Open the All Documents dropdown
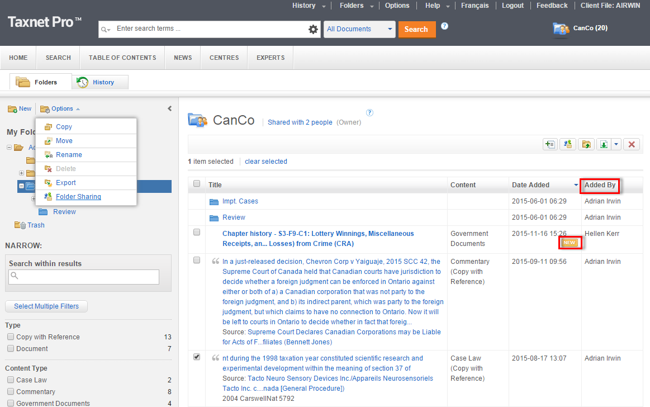 click(x=359, y=29)
